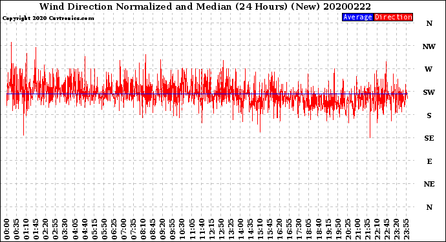Click the SW direction axis label
This screenshot has height=242, width=446.
click(x=429, y=92)
